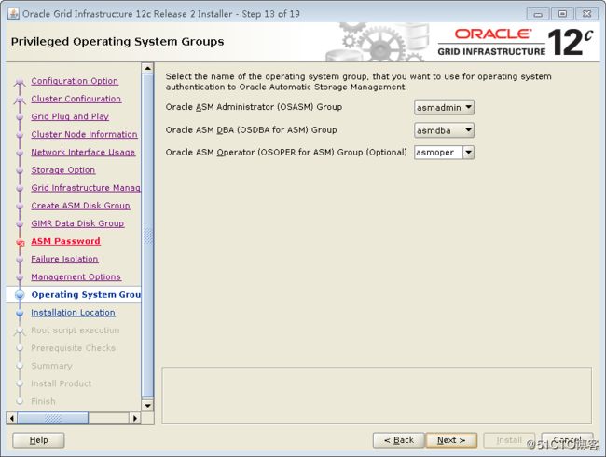Select Cluster Node Information step
Image resolution: width=606 pixels, height=457 pixels.
[x=84, y=134]
